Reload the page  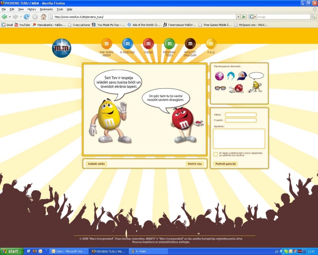tap(26, 17)
